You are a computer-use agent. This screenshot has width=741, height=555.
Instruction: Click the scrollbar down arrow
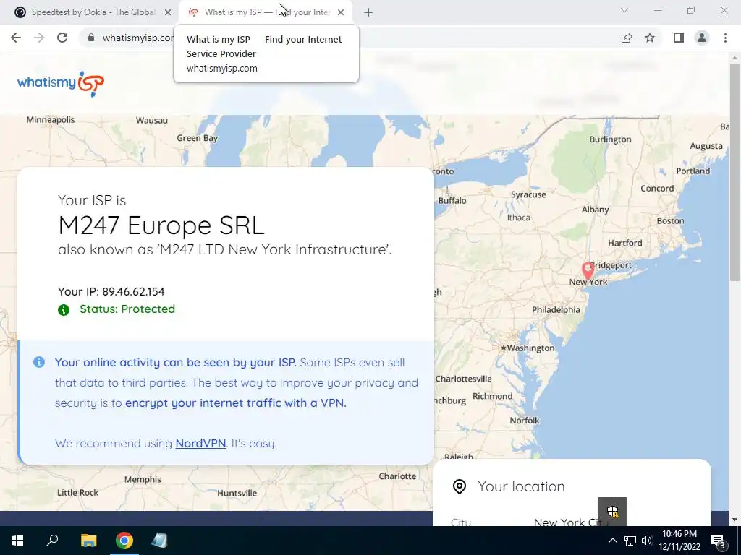734,520
